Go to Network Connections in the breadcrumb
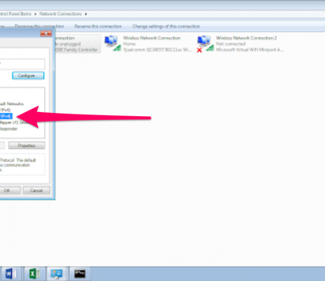The image size is (325, 281). (x=60, y=14)
